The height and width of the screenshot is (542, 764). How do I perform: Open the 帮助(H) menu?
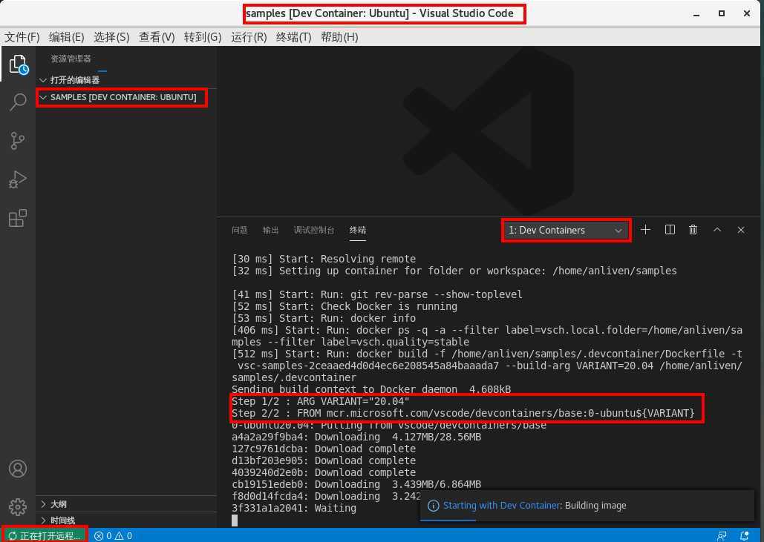pyautogui.click(x=339, y=37)
